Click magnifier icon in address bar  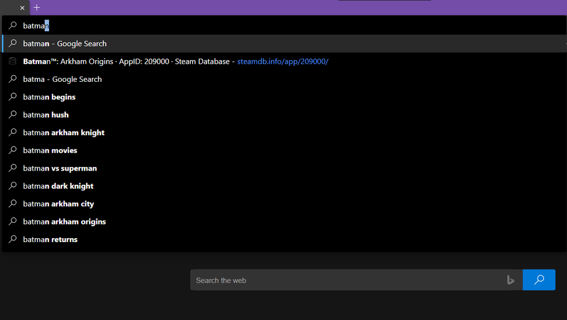pyautogui.click(x=12, y=26)
